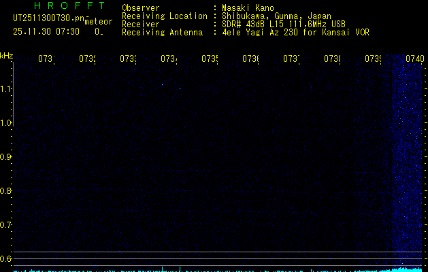Click the 0.9 kHz axis label
This screenshot has height=272, width=428.
pyautogui.click(x=5, y=157)
